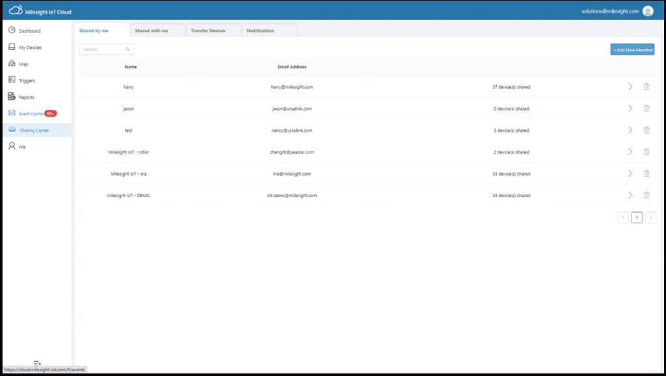Click zhengrb@yeastar.com email
The width and height of the screenshot is (666, 376).
(x=292, y=152)
